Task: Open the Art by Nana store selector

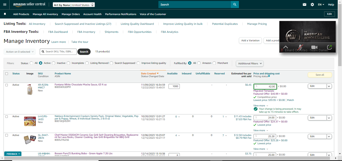Action: [x=74, y=5]
